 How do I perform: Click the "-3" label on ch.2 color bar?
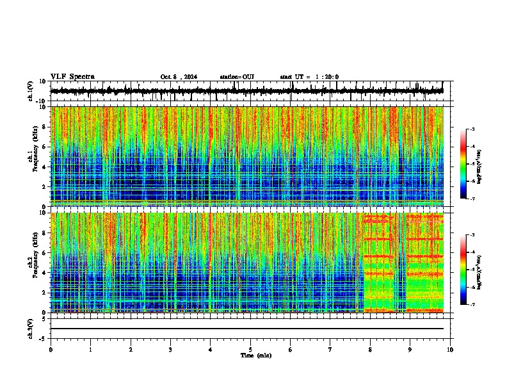pos(472,235)
